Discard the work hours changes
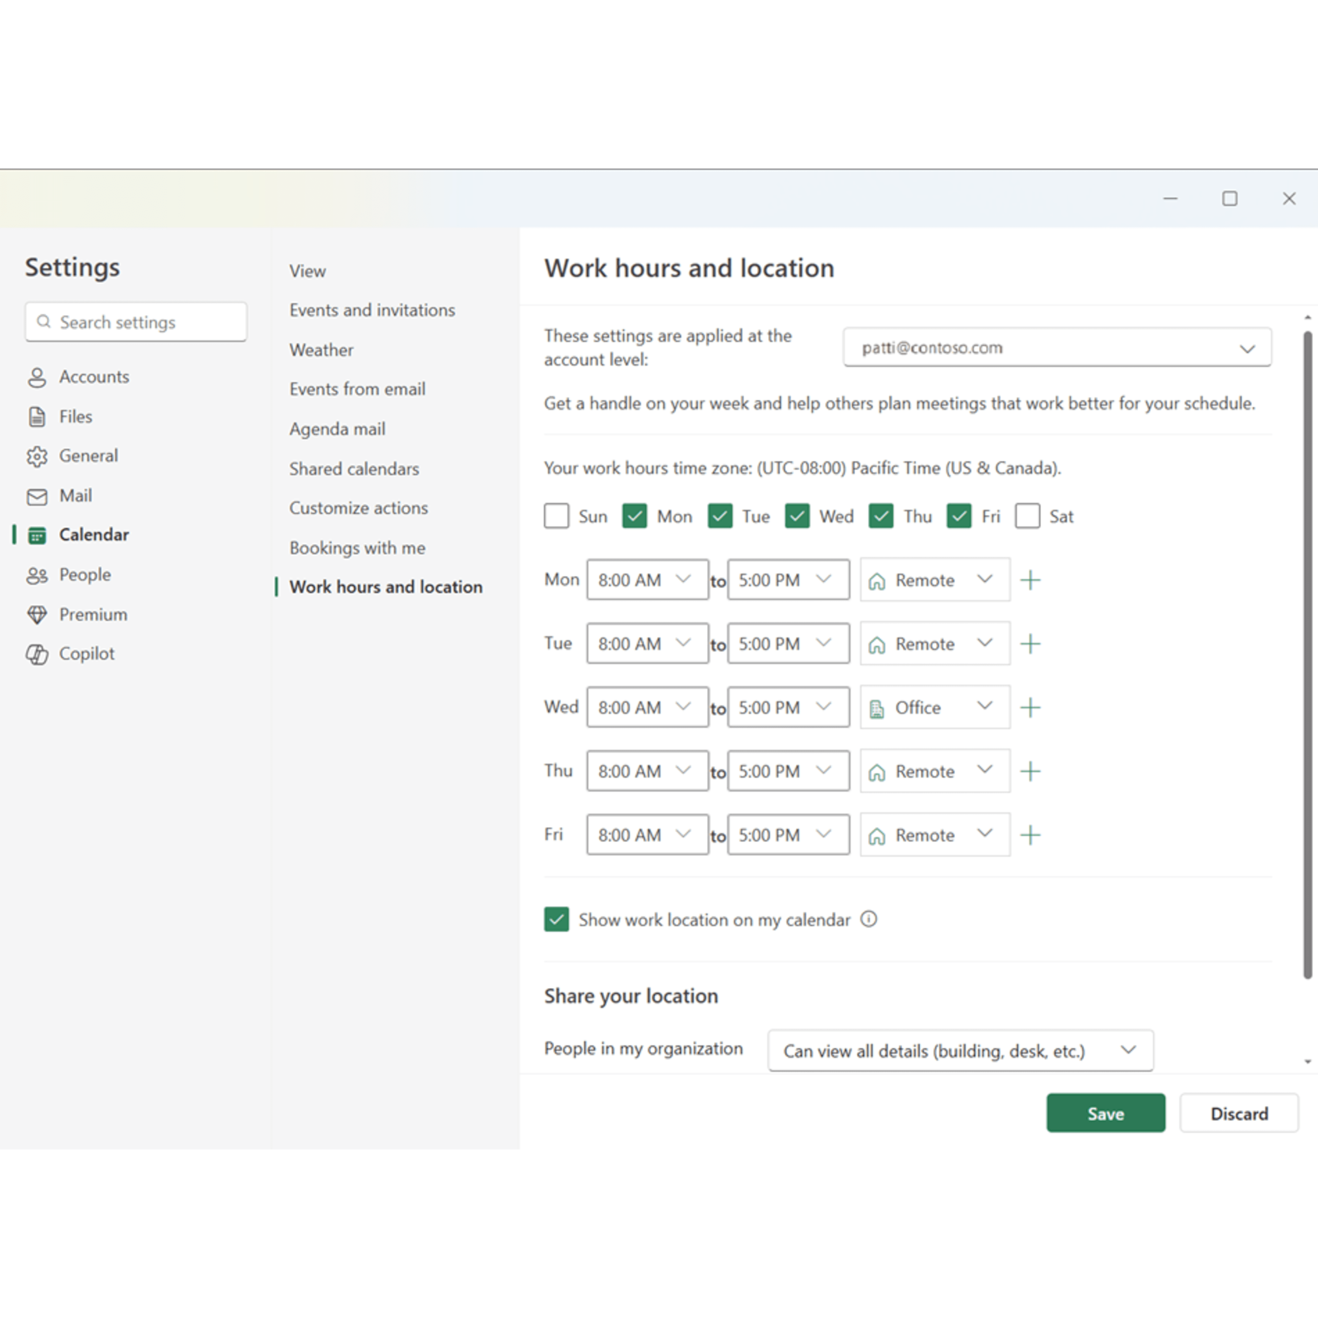1318x1318 pixels. pyautogui.click(x=1239, y=1113)
